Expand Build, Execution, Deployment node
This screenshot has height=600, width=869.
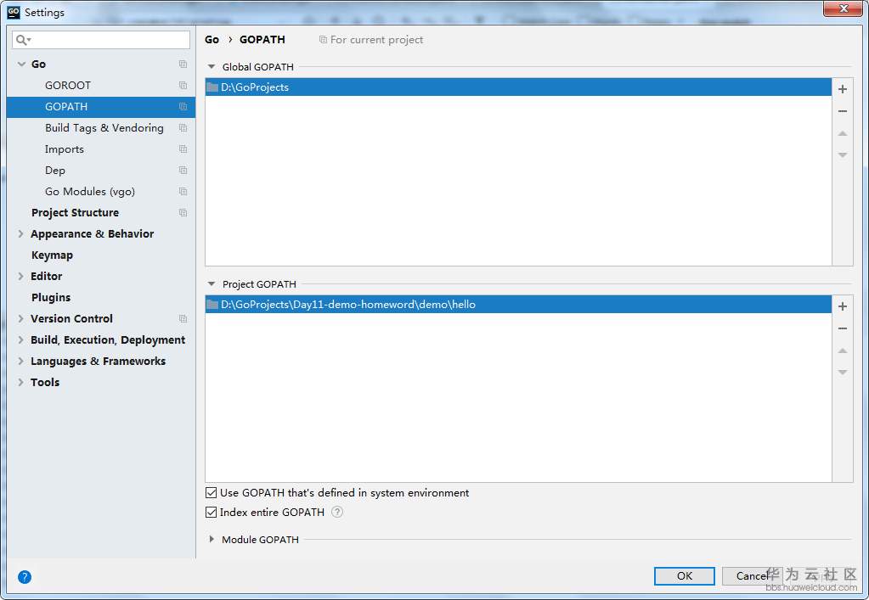coord(21,339)
